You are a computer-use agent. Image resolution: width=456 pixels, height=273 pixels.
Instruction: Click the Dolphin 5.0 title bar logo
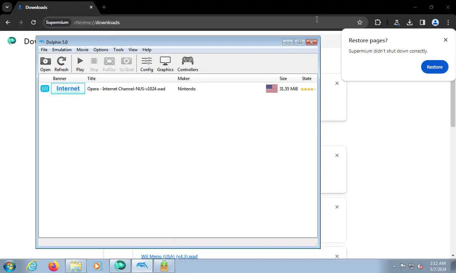(x=42, y=42)
